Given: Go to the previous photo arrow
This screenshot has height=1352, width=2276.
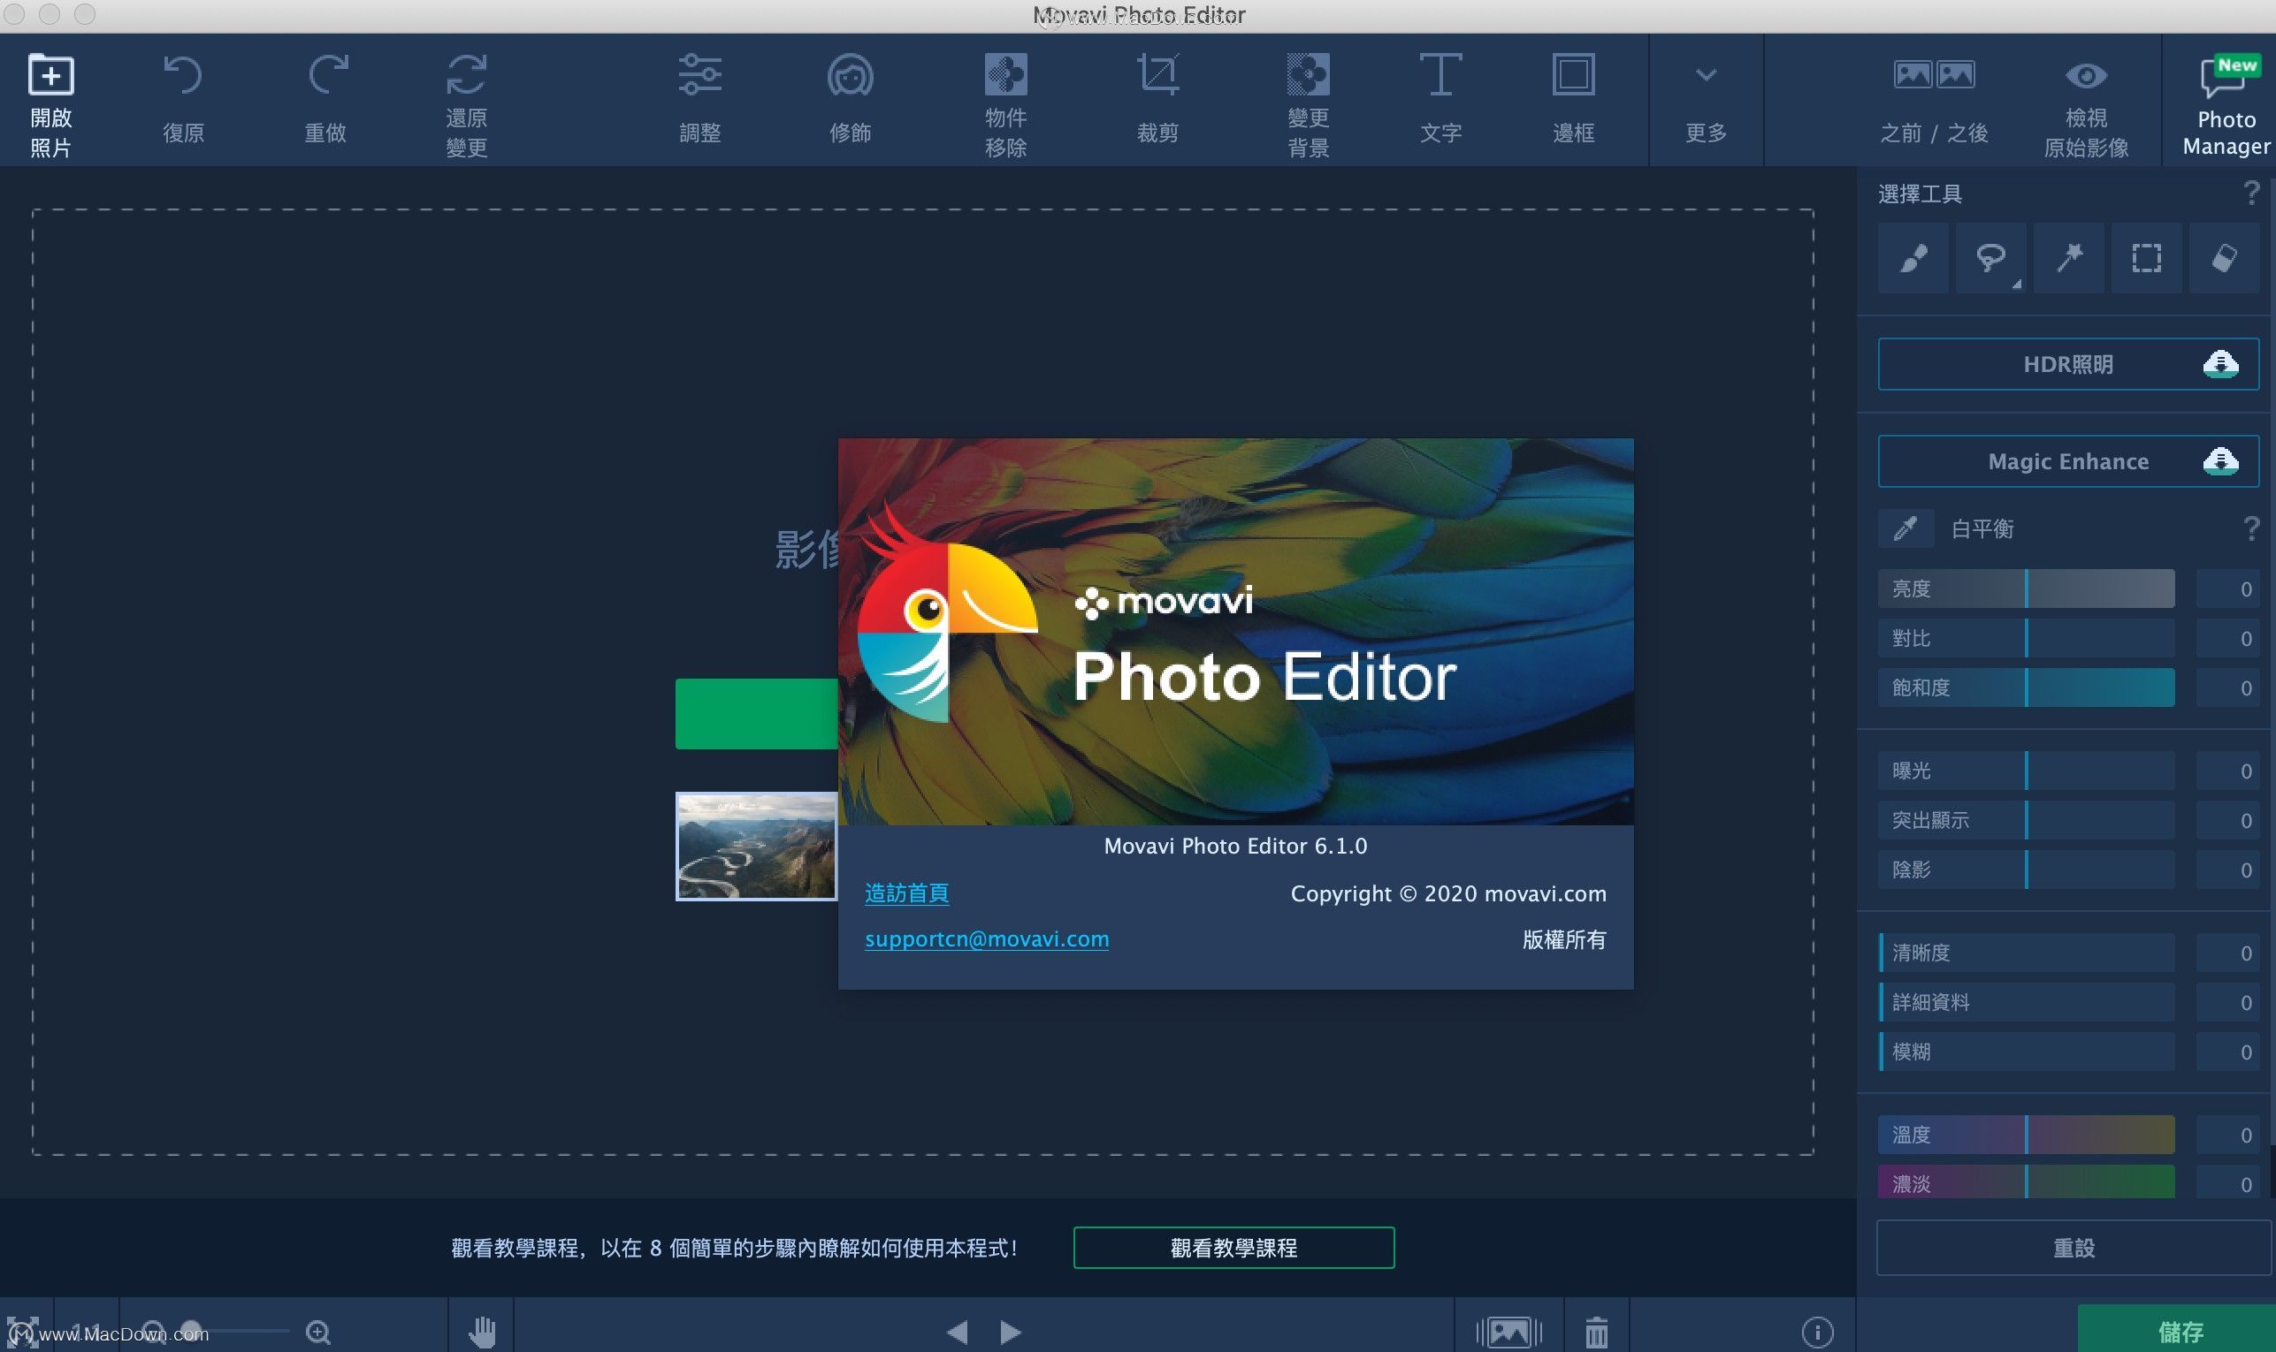Looking at the screenshot, I should (957, 1332).
